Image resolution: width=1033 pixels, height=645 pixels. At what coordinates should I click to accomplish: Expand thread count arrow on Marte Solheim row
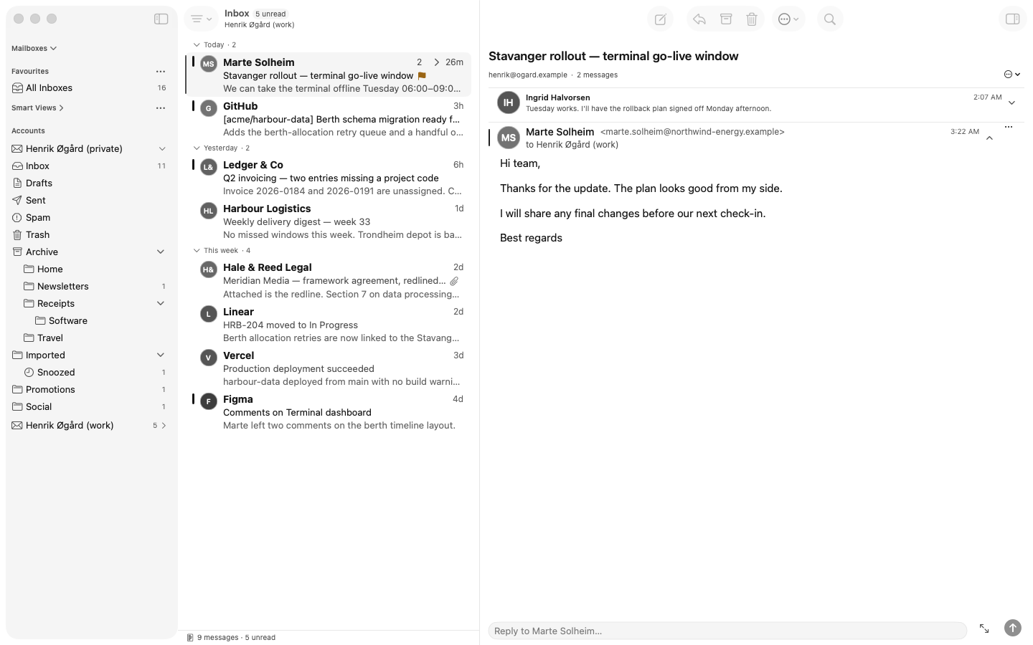point(436,62)
